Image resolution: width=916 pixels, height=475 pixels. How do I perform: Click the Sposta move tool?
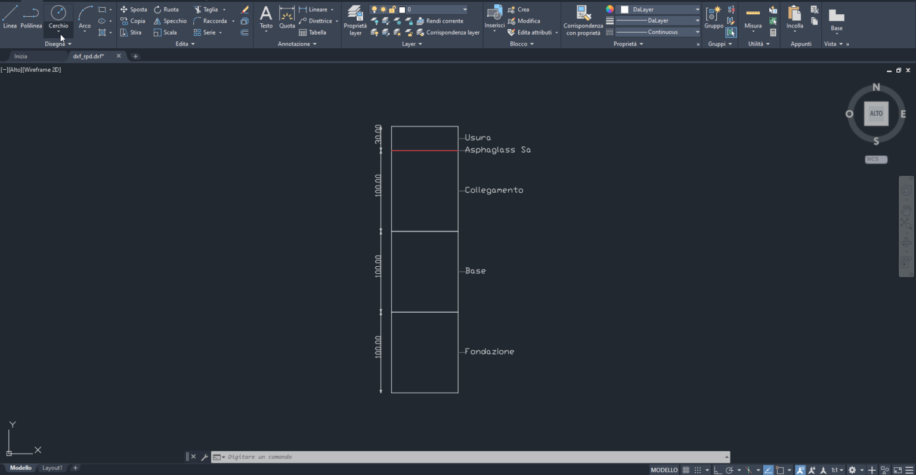coord(133,10)
